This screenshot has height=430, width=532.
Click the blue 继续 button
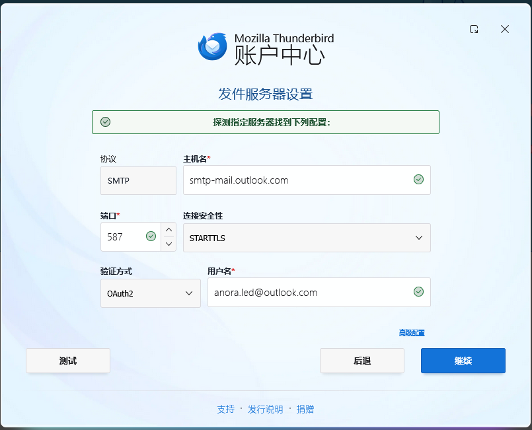[x=463, y=361]
